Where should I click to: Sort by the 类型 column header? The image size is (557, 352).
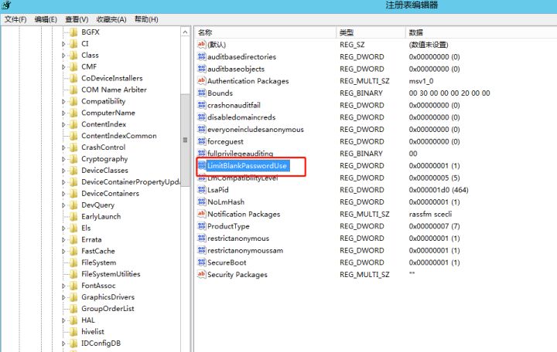(x=371, y=32)
